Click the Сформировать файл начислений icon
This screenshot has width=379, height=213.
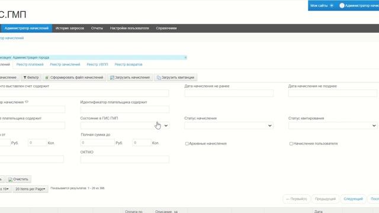(x=47, y=78)
